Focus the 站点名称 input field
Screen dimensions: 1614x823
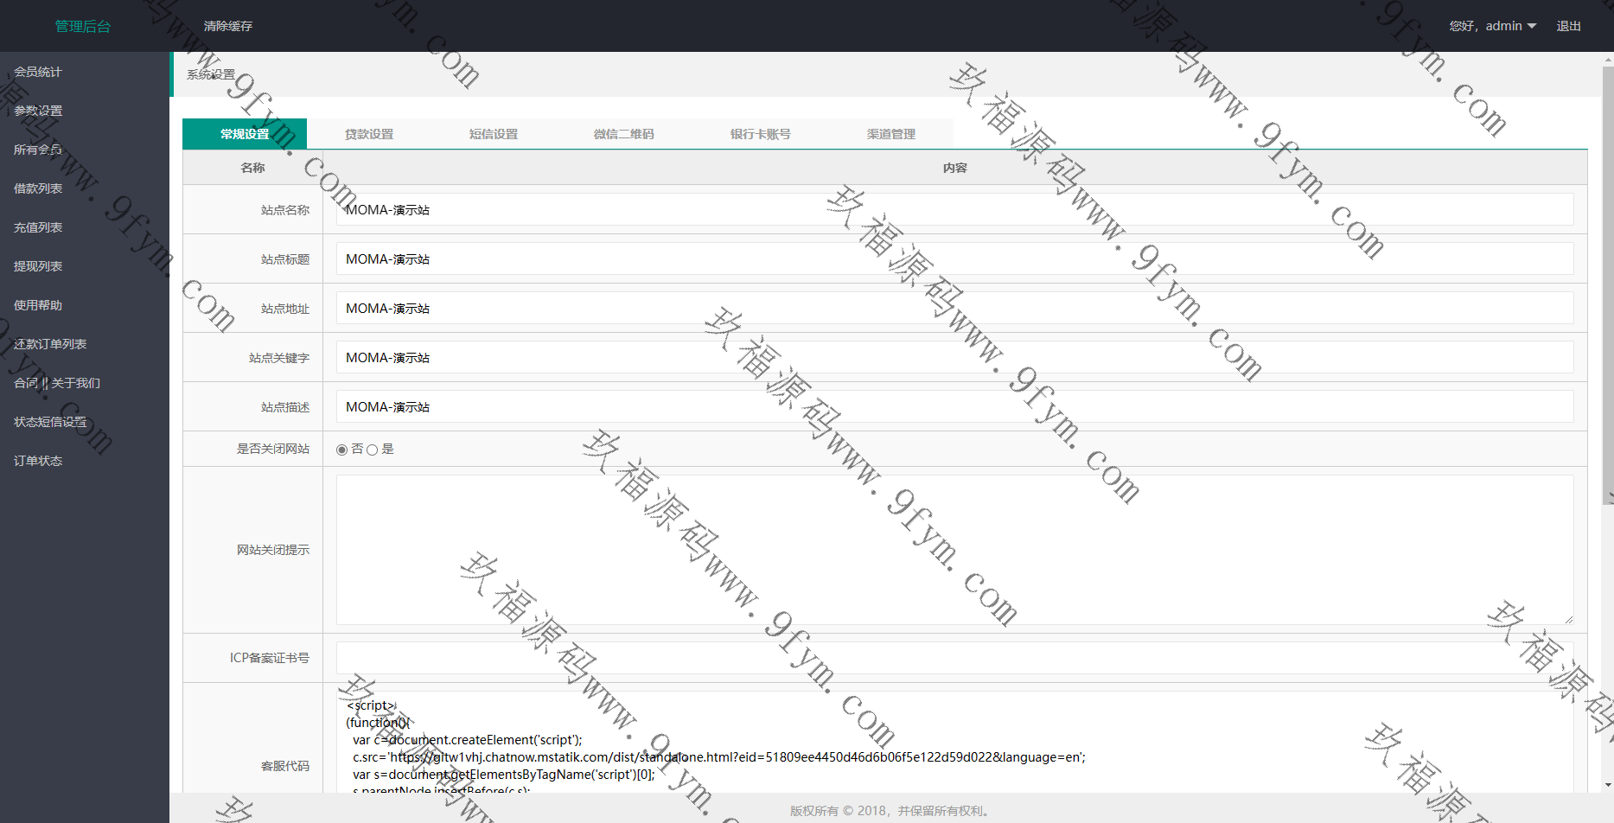coord(954,209)
